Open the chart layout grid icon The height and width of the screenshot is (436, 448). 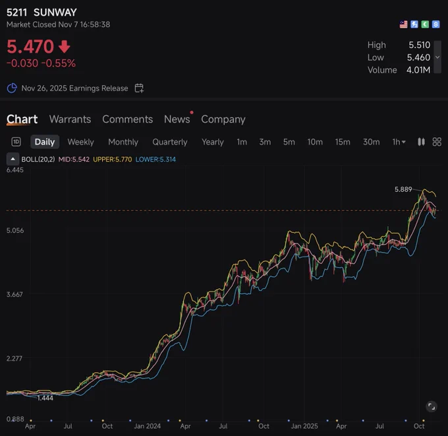coord(437,142)
